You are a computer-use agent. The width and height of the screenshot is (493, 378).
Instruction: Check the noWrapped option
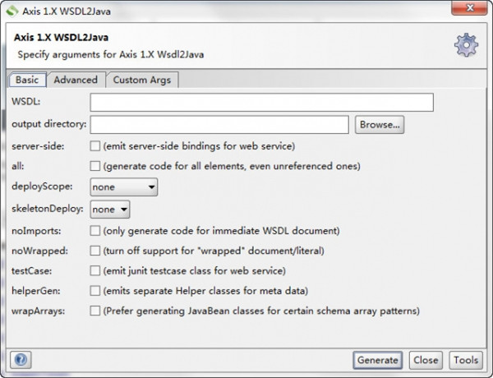pyautogui.click(x=95, y=251)
